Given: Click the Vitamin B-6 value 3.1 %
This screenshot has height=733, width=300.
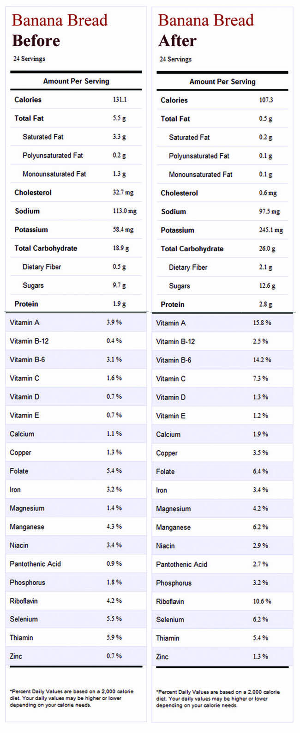Looking at the screenshot, I should pyautogui.click(x=114, y=359).
